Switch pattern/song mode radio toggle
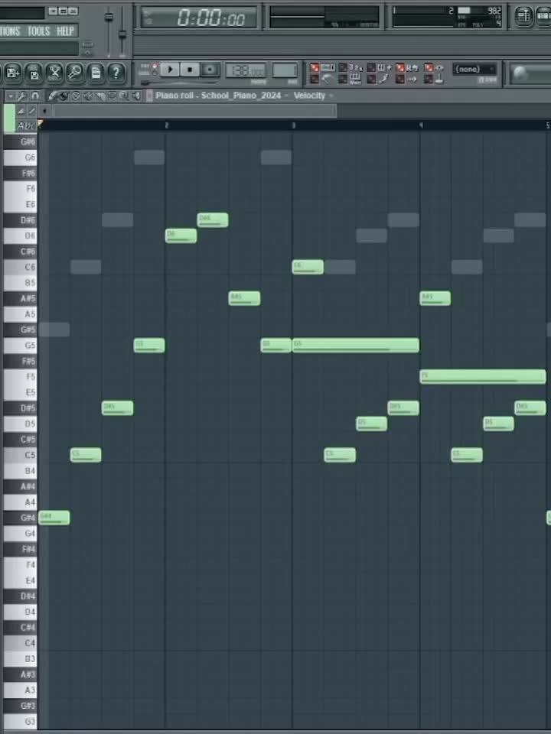Screen dimensions: 551x734 tap(155, 70)
